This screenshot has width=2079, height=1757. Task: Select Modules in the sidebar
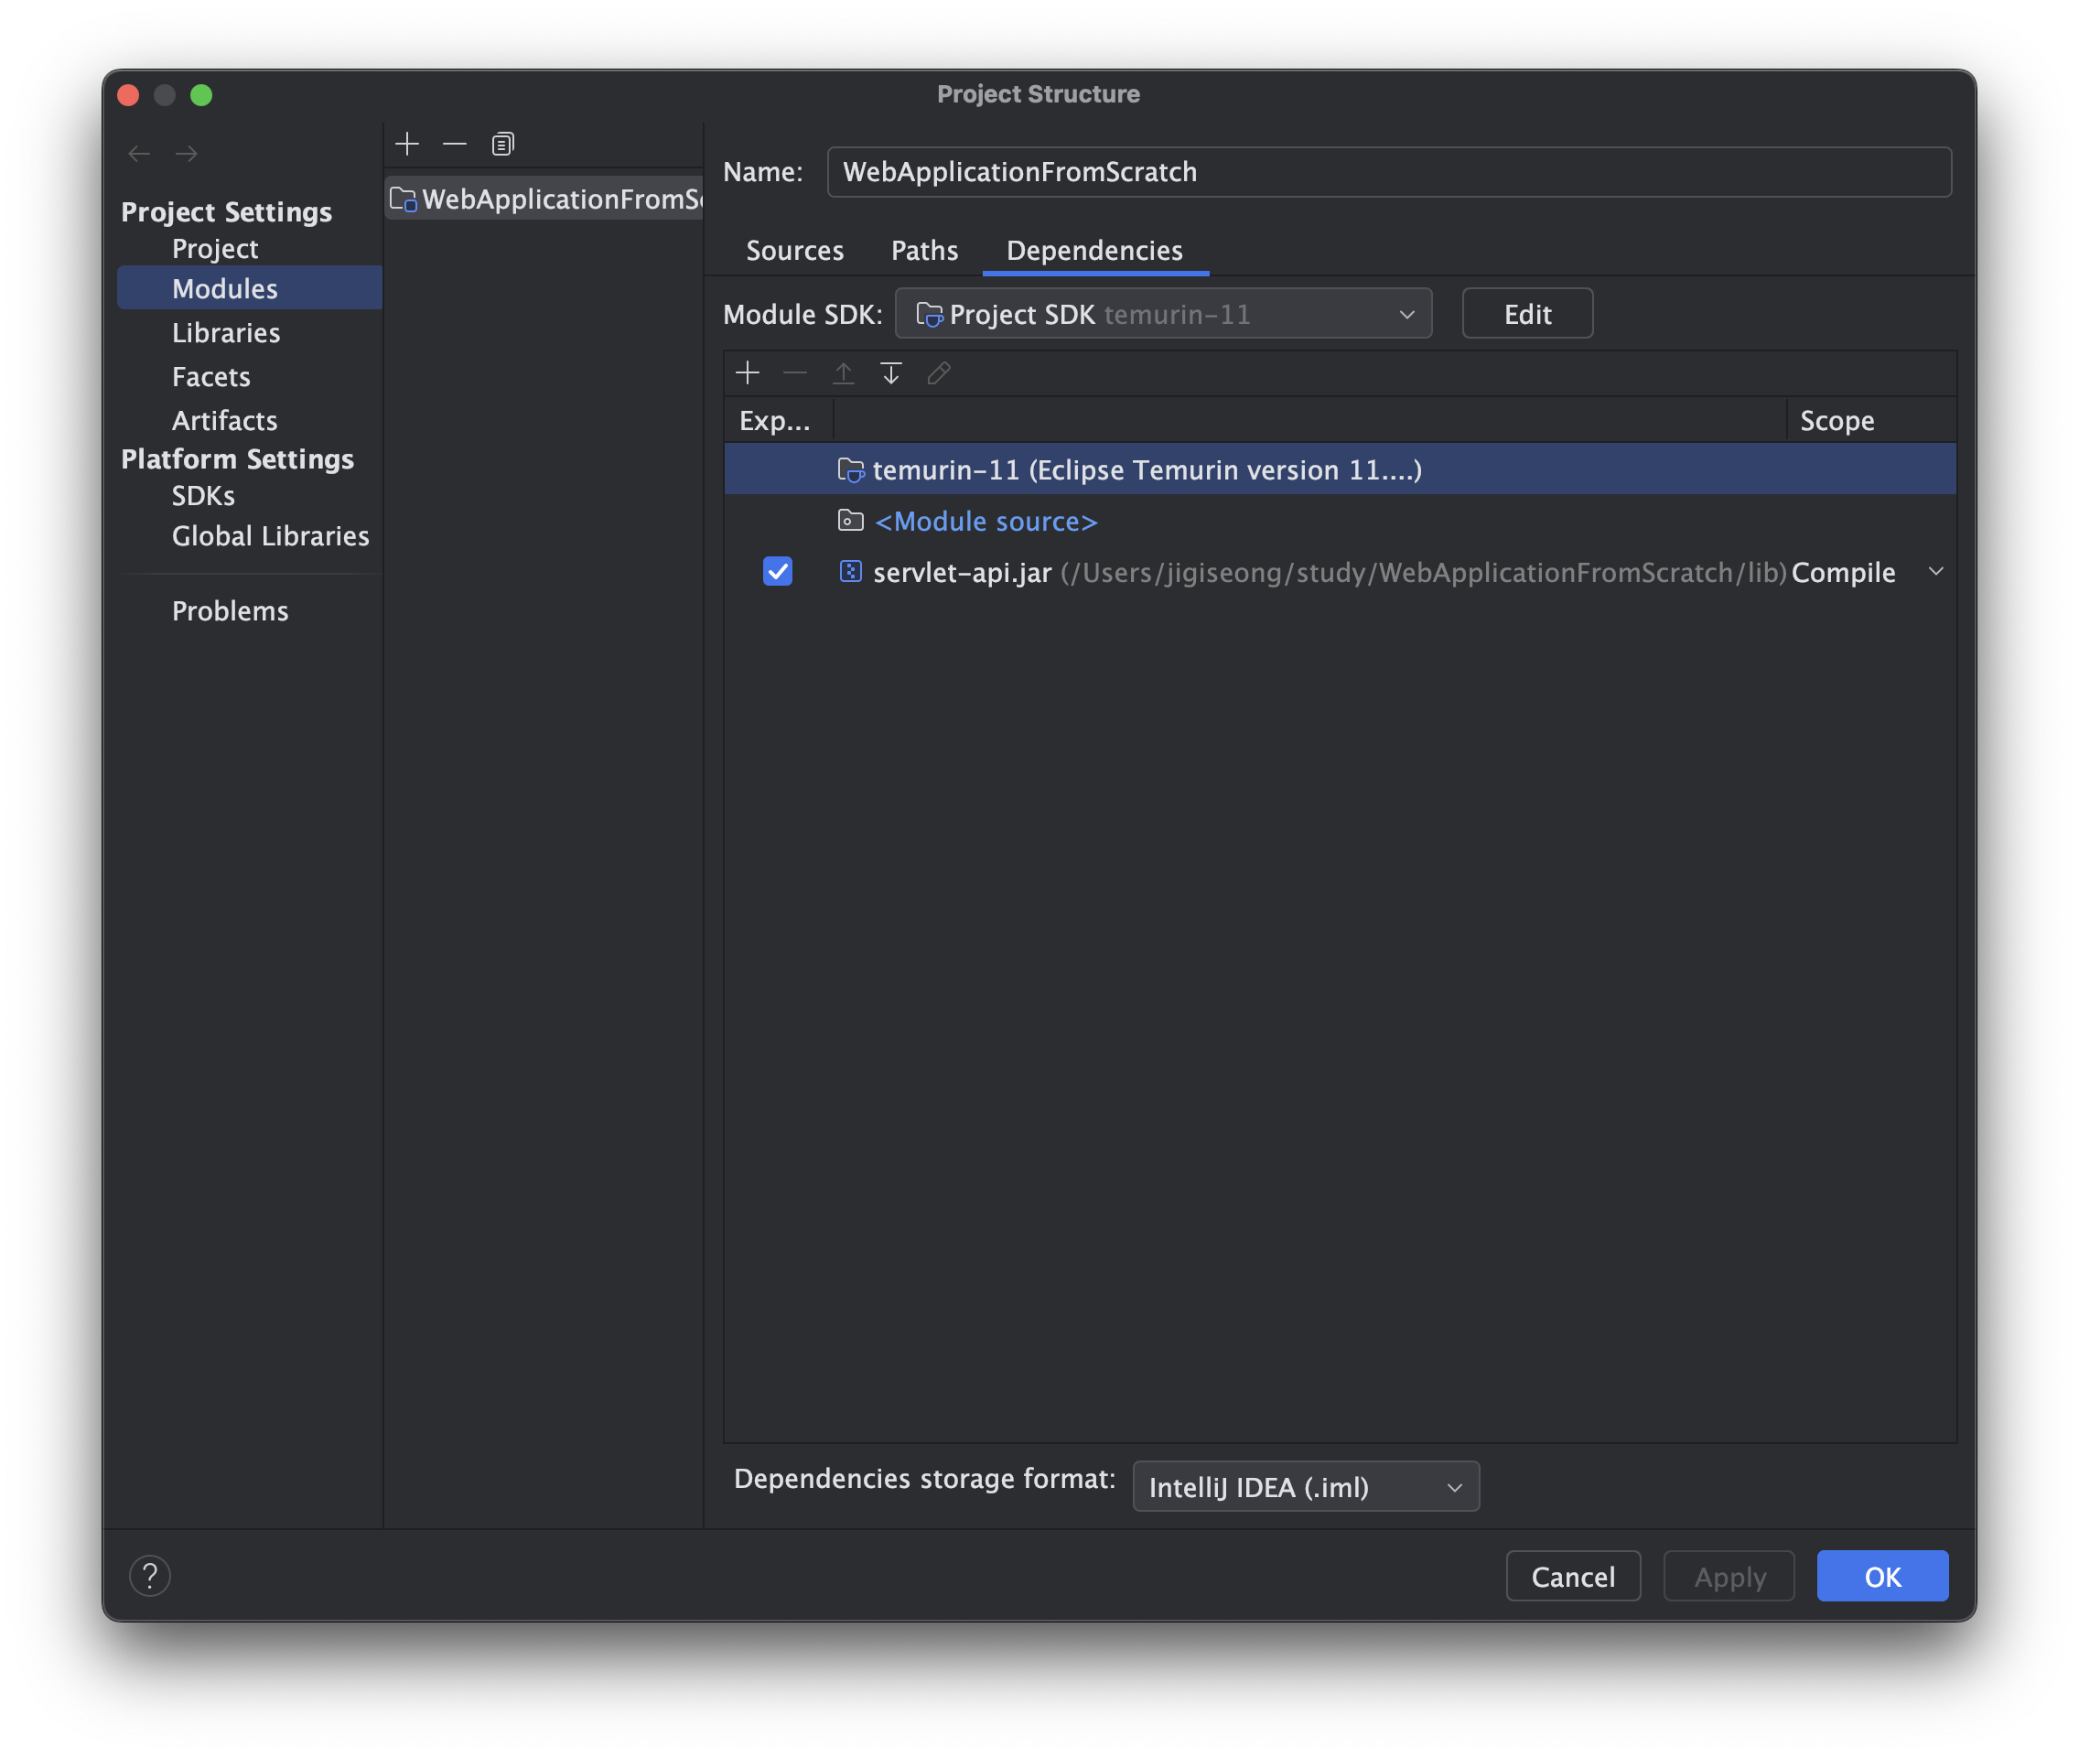click(249, 288)
